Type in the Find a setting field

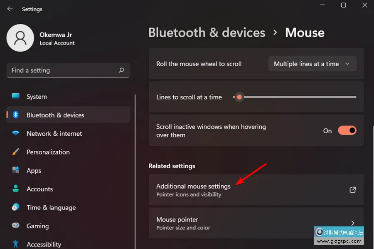point(62,70)
